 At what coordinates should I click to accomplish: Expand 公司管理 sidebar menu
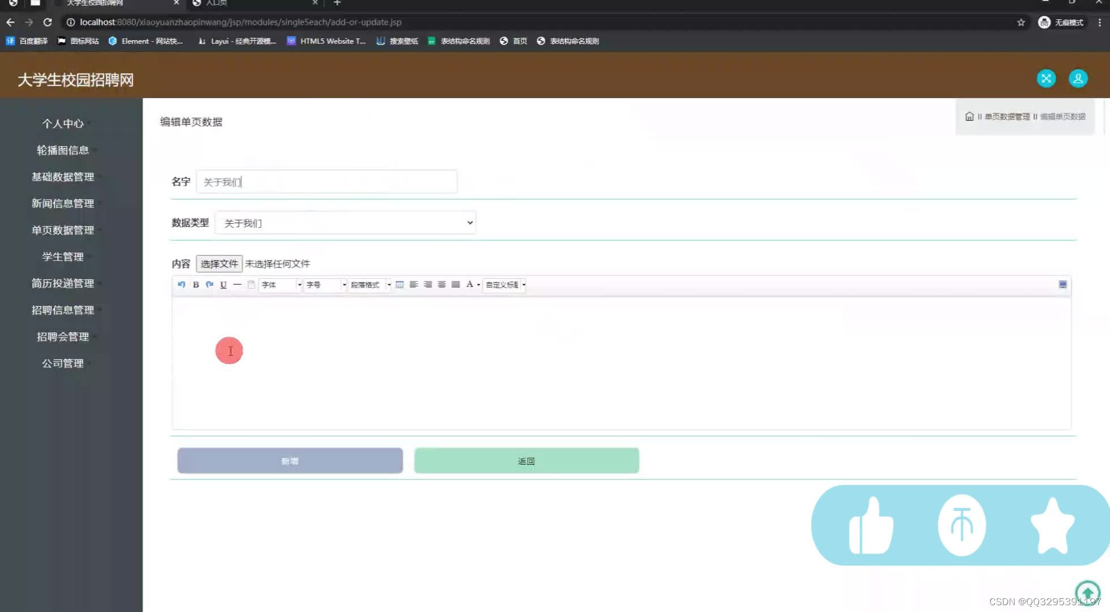63,363
